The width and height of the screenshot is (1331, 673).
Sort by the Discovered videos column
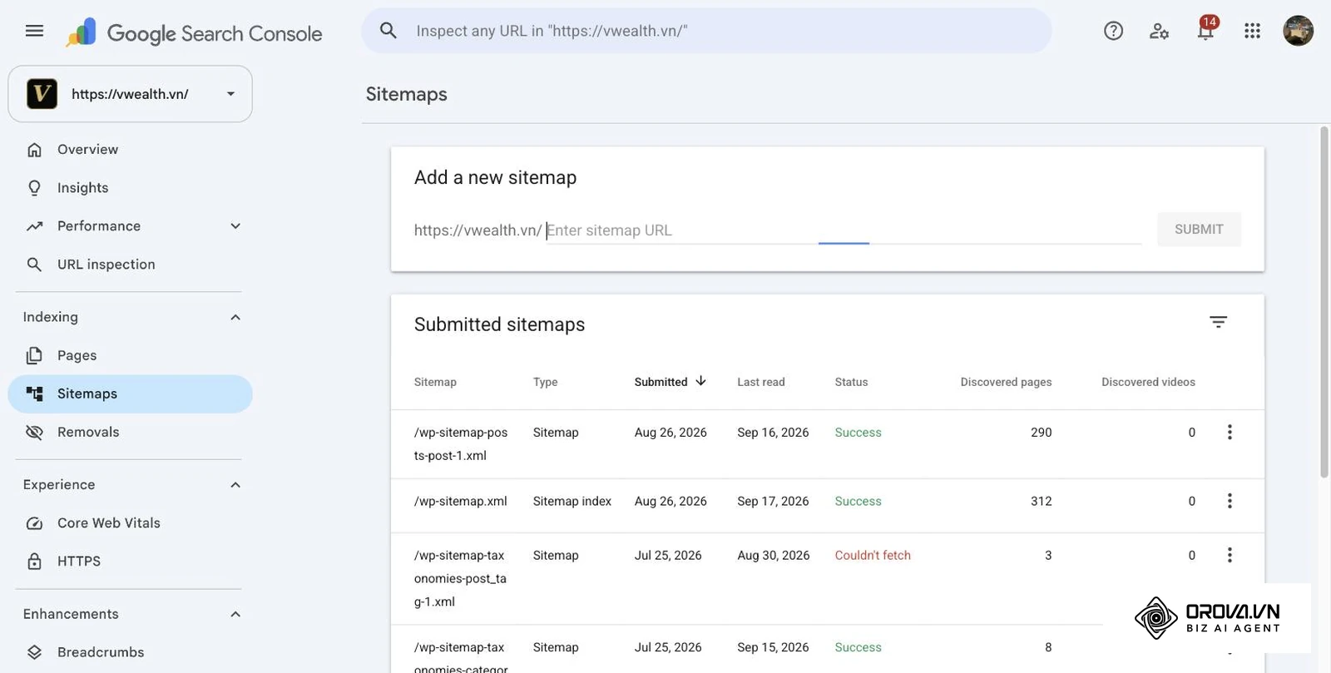click(1148, 382)
